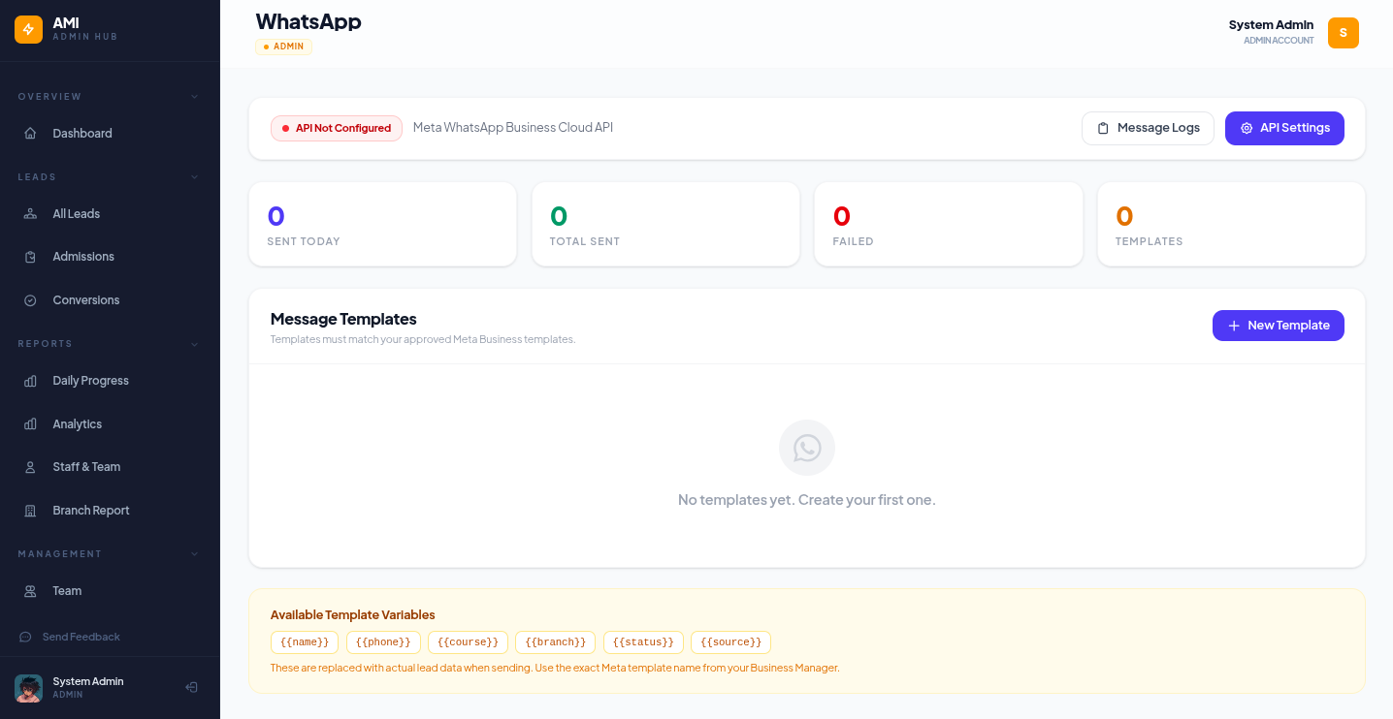Click the {{phone}} template variable chip
This screenshot has height=719, width=1393.
point(383,642)
